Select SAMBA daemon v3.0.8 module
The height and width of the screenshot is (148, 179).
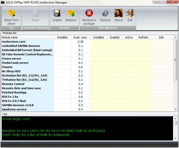pos(87,105)
